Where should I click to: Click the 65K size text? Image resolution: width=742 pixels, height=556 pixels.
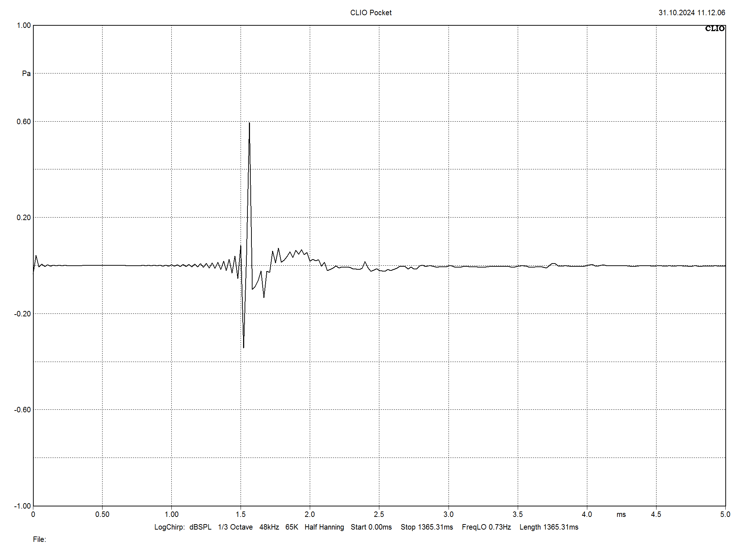tap(292, 527)
